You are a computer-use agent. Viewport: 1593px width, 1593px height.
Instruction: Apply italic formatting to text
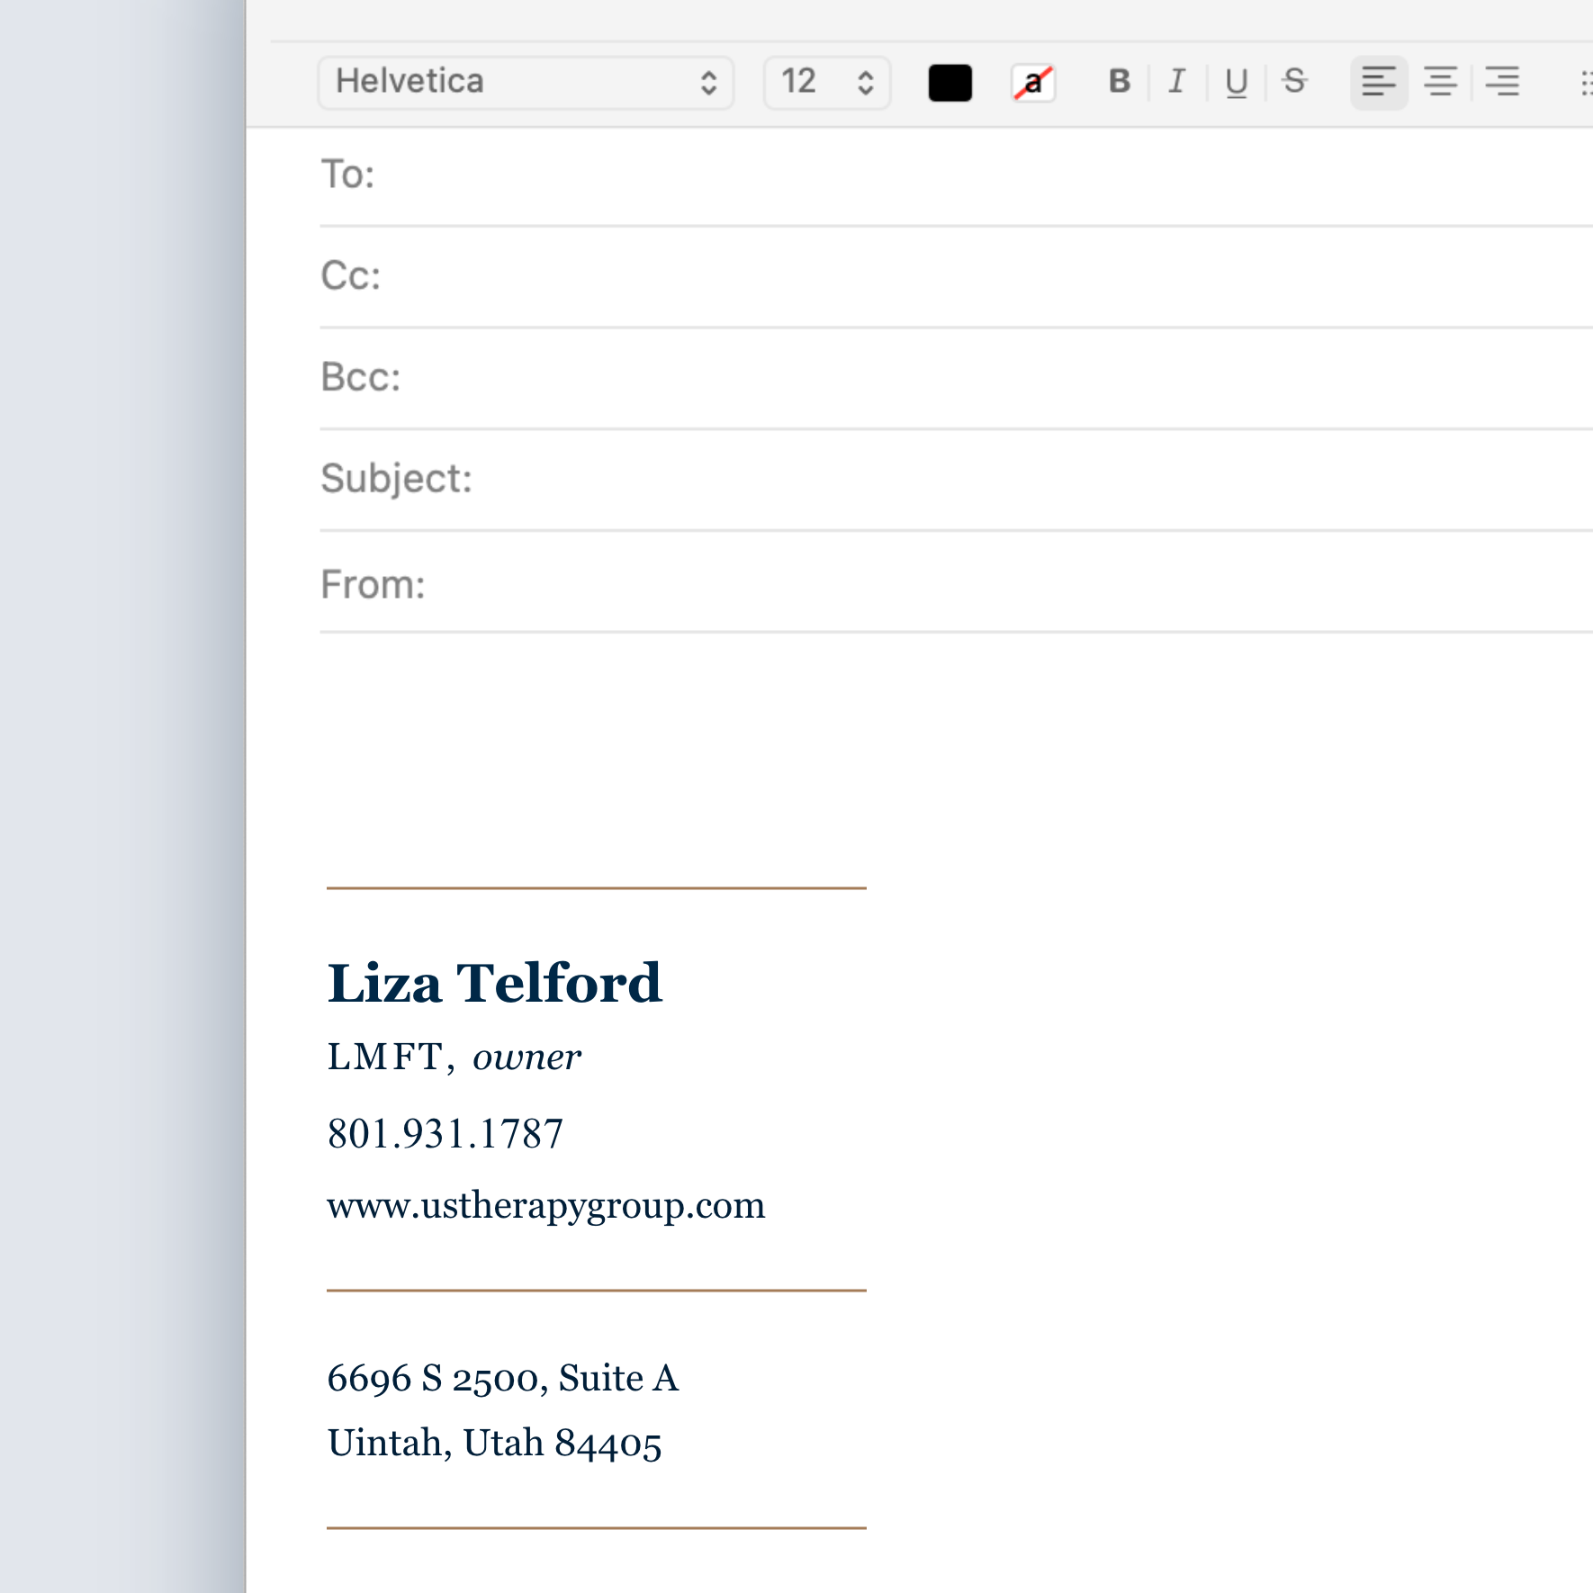pos(1175,82)
